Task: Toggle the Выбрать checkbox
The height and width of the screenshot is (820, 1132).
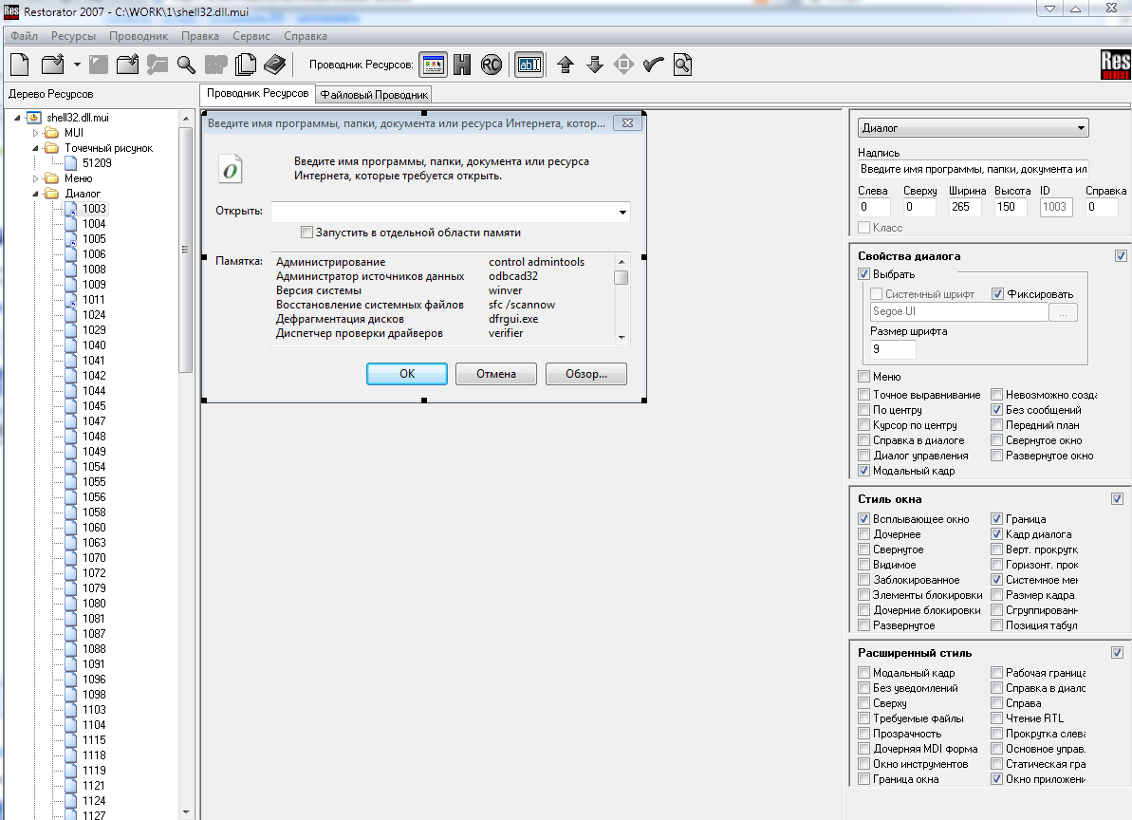Action: pos(863,274)
